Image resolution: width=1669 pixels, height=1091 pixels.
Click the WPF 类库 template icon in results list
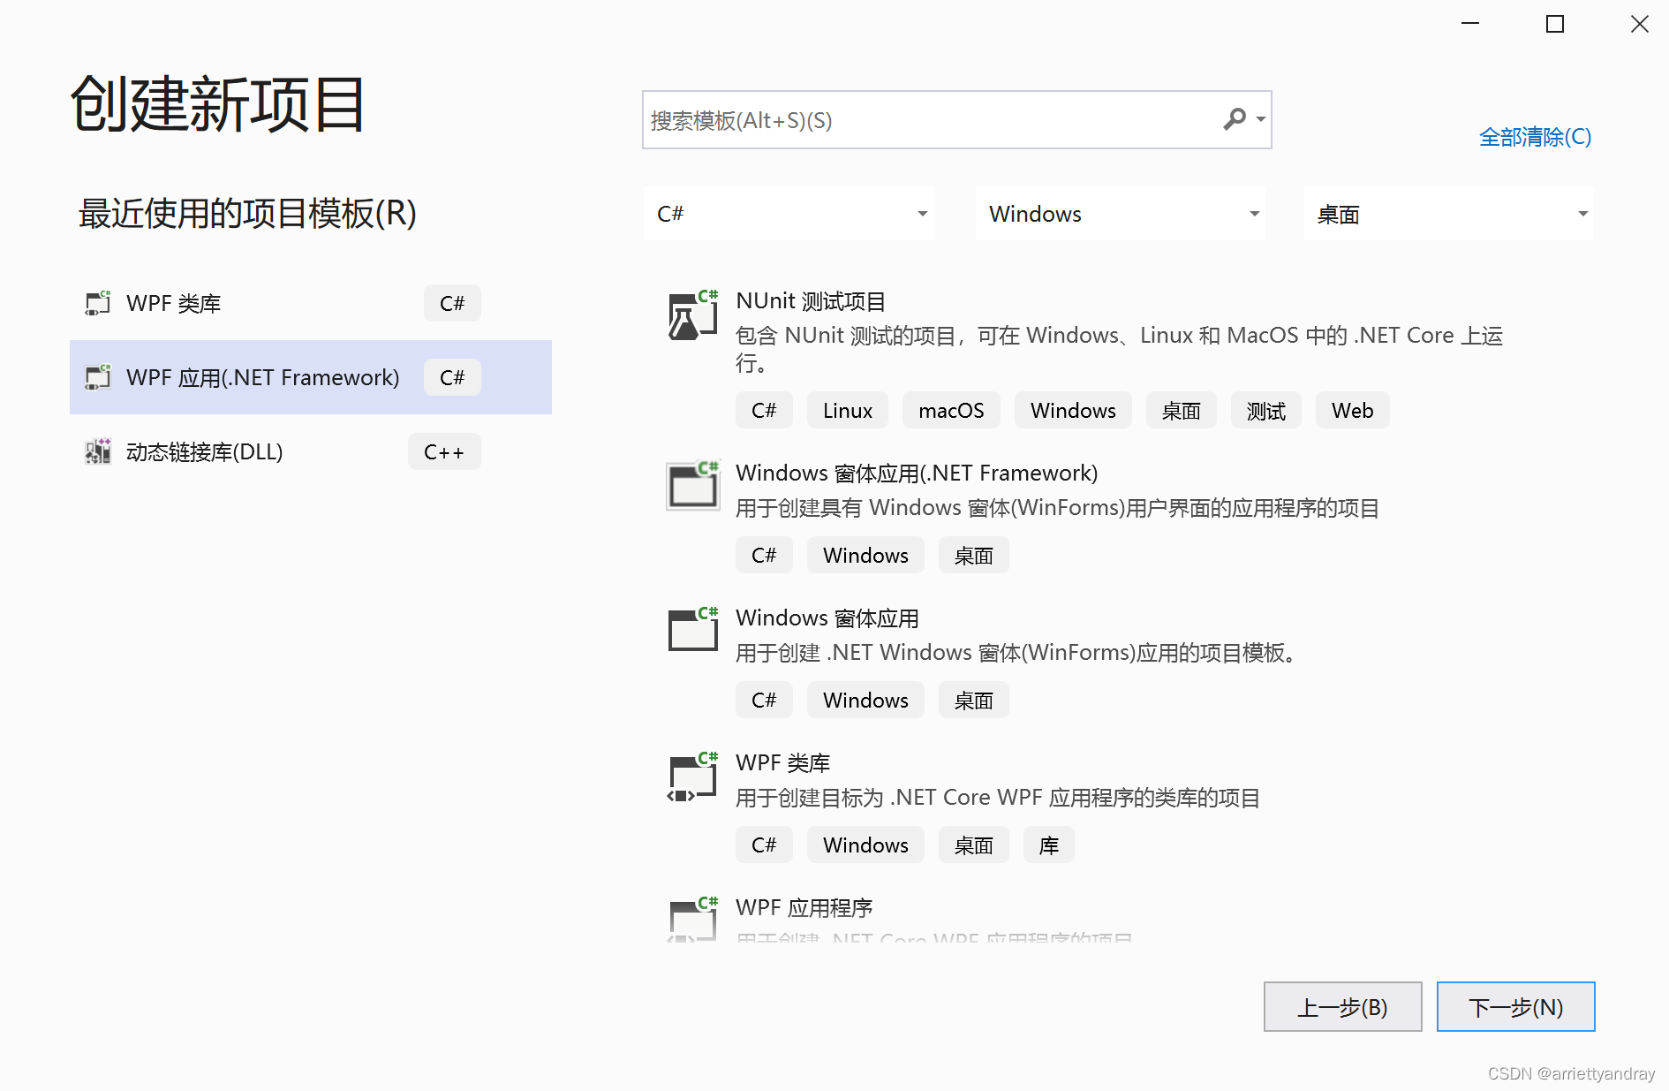(693, 776)
